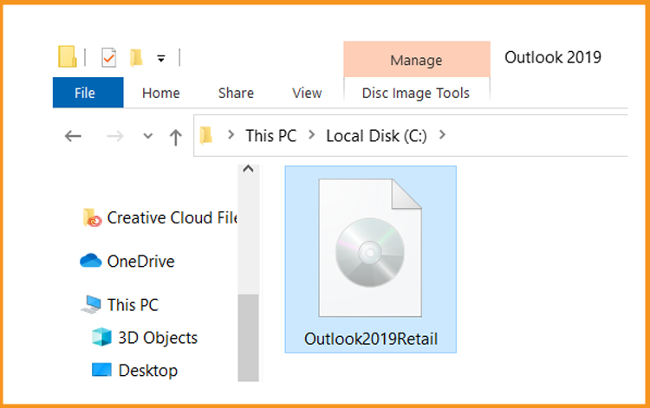The image size is (650, 408).
Task: Click the This PC computer icon in sidebar
Action: (x=91, y=305)
